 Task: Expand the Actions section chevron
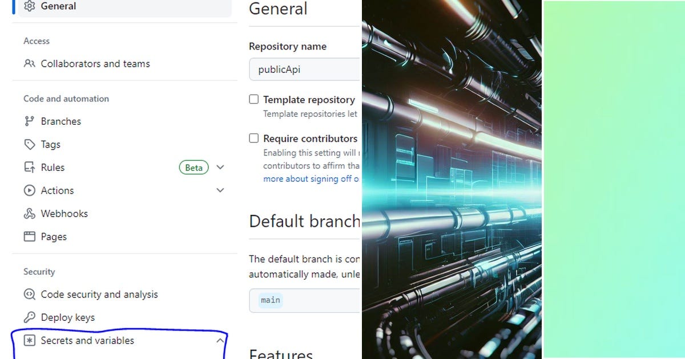click(x=220, y=190)
